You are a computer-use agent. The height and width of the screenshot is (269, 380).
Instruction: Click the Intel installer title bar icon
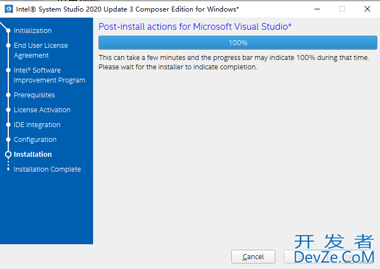[9, 9]
